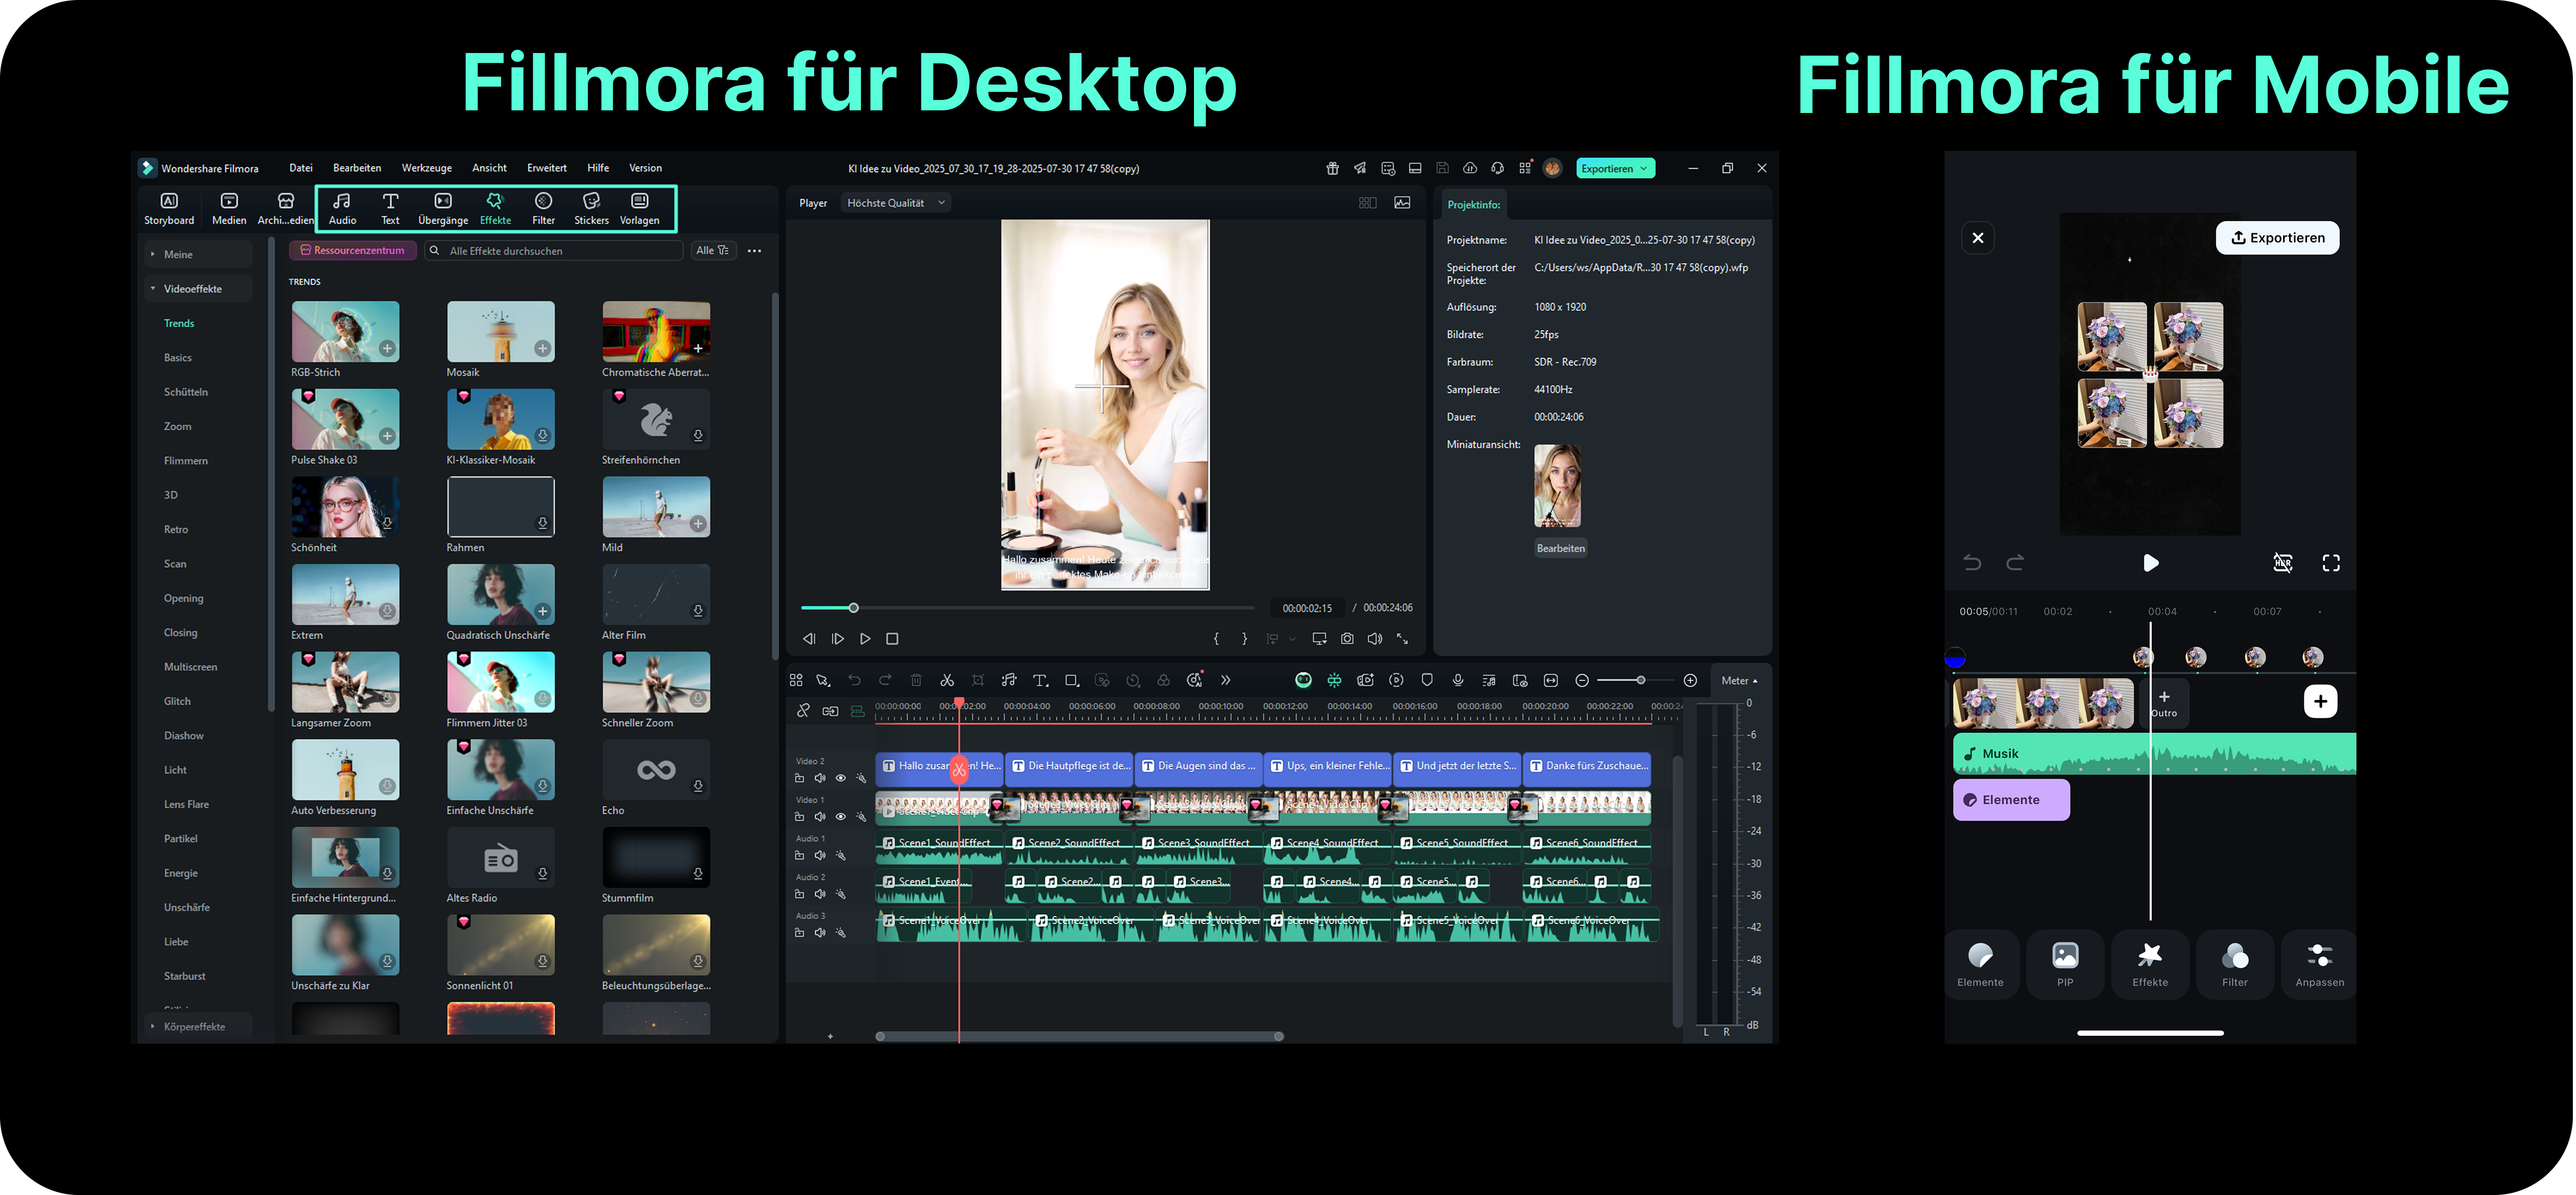Click fullscreen icon in mobile preview

pyautogui.click(x=2331, y=563)
